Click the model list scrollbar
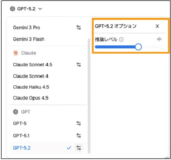Image resolution: width=171 pixels, height=160 pixels. point(89,96)
